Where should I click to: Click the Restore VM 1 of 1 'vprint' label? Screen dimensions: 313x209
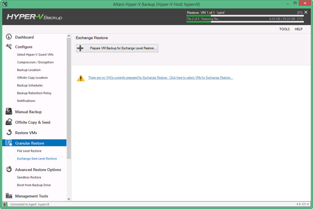coord(206,13)
